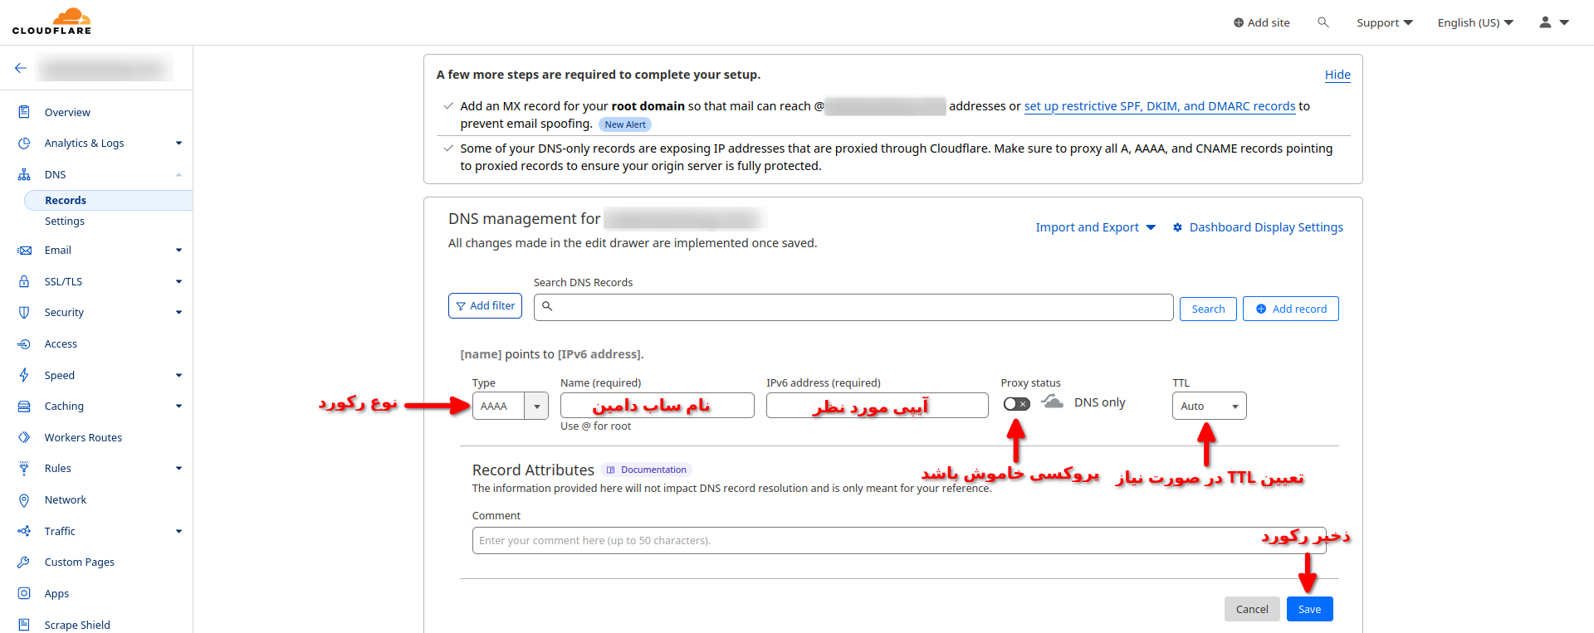This screenshot has height=633, width=1594.
Task: Click the SSL/TLS lock icon
Action: (24, 282)
